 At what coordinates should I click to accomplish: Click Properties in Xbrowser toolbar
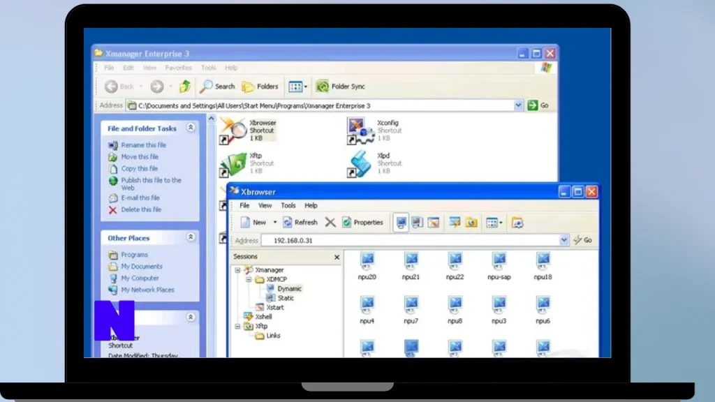click(362, 223)
